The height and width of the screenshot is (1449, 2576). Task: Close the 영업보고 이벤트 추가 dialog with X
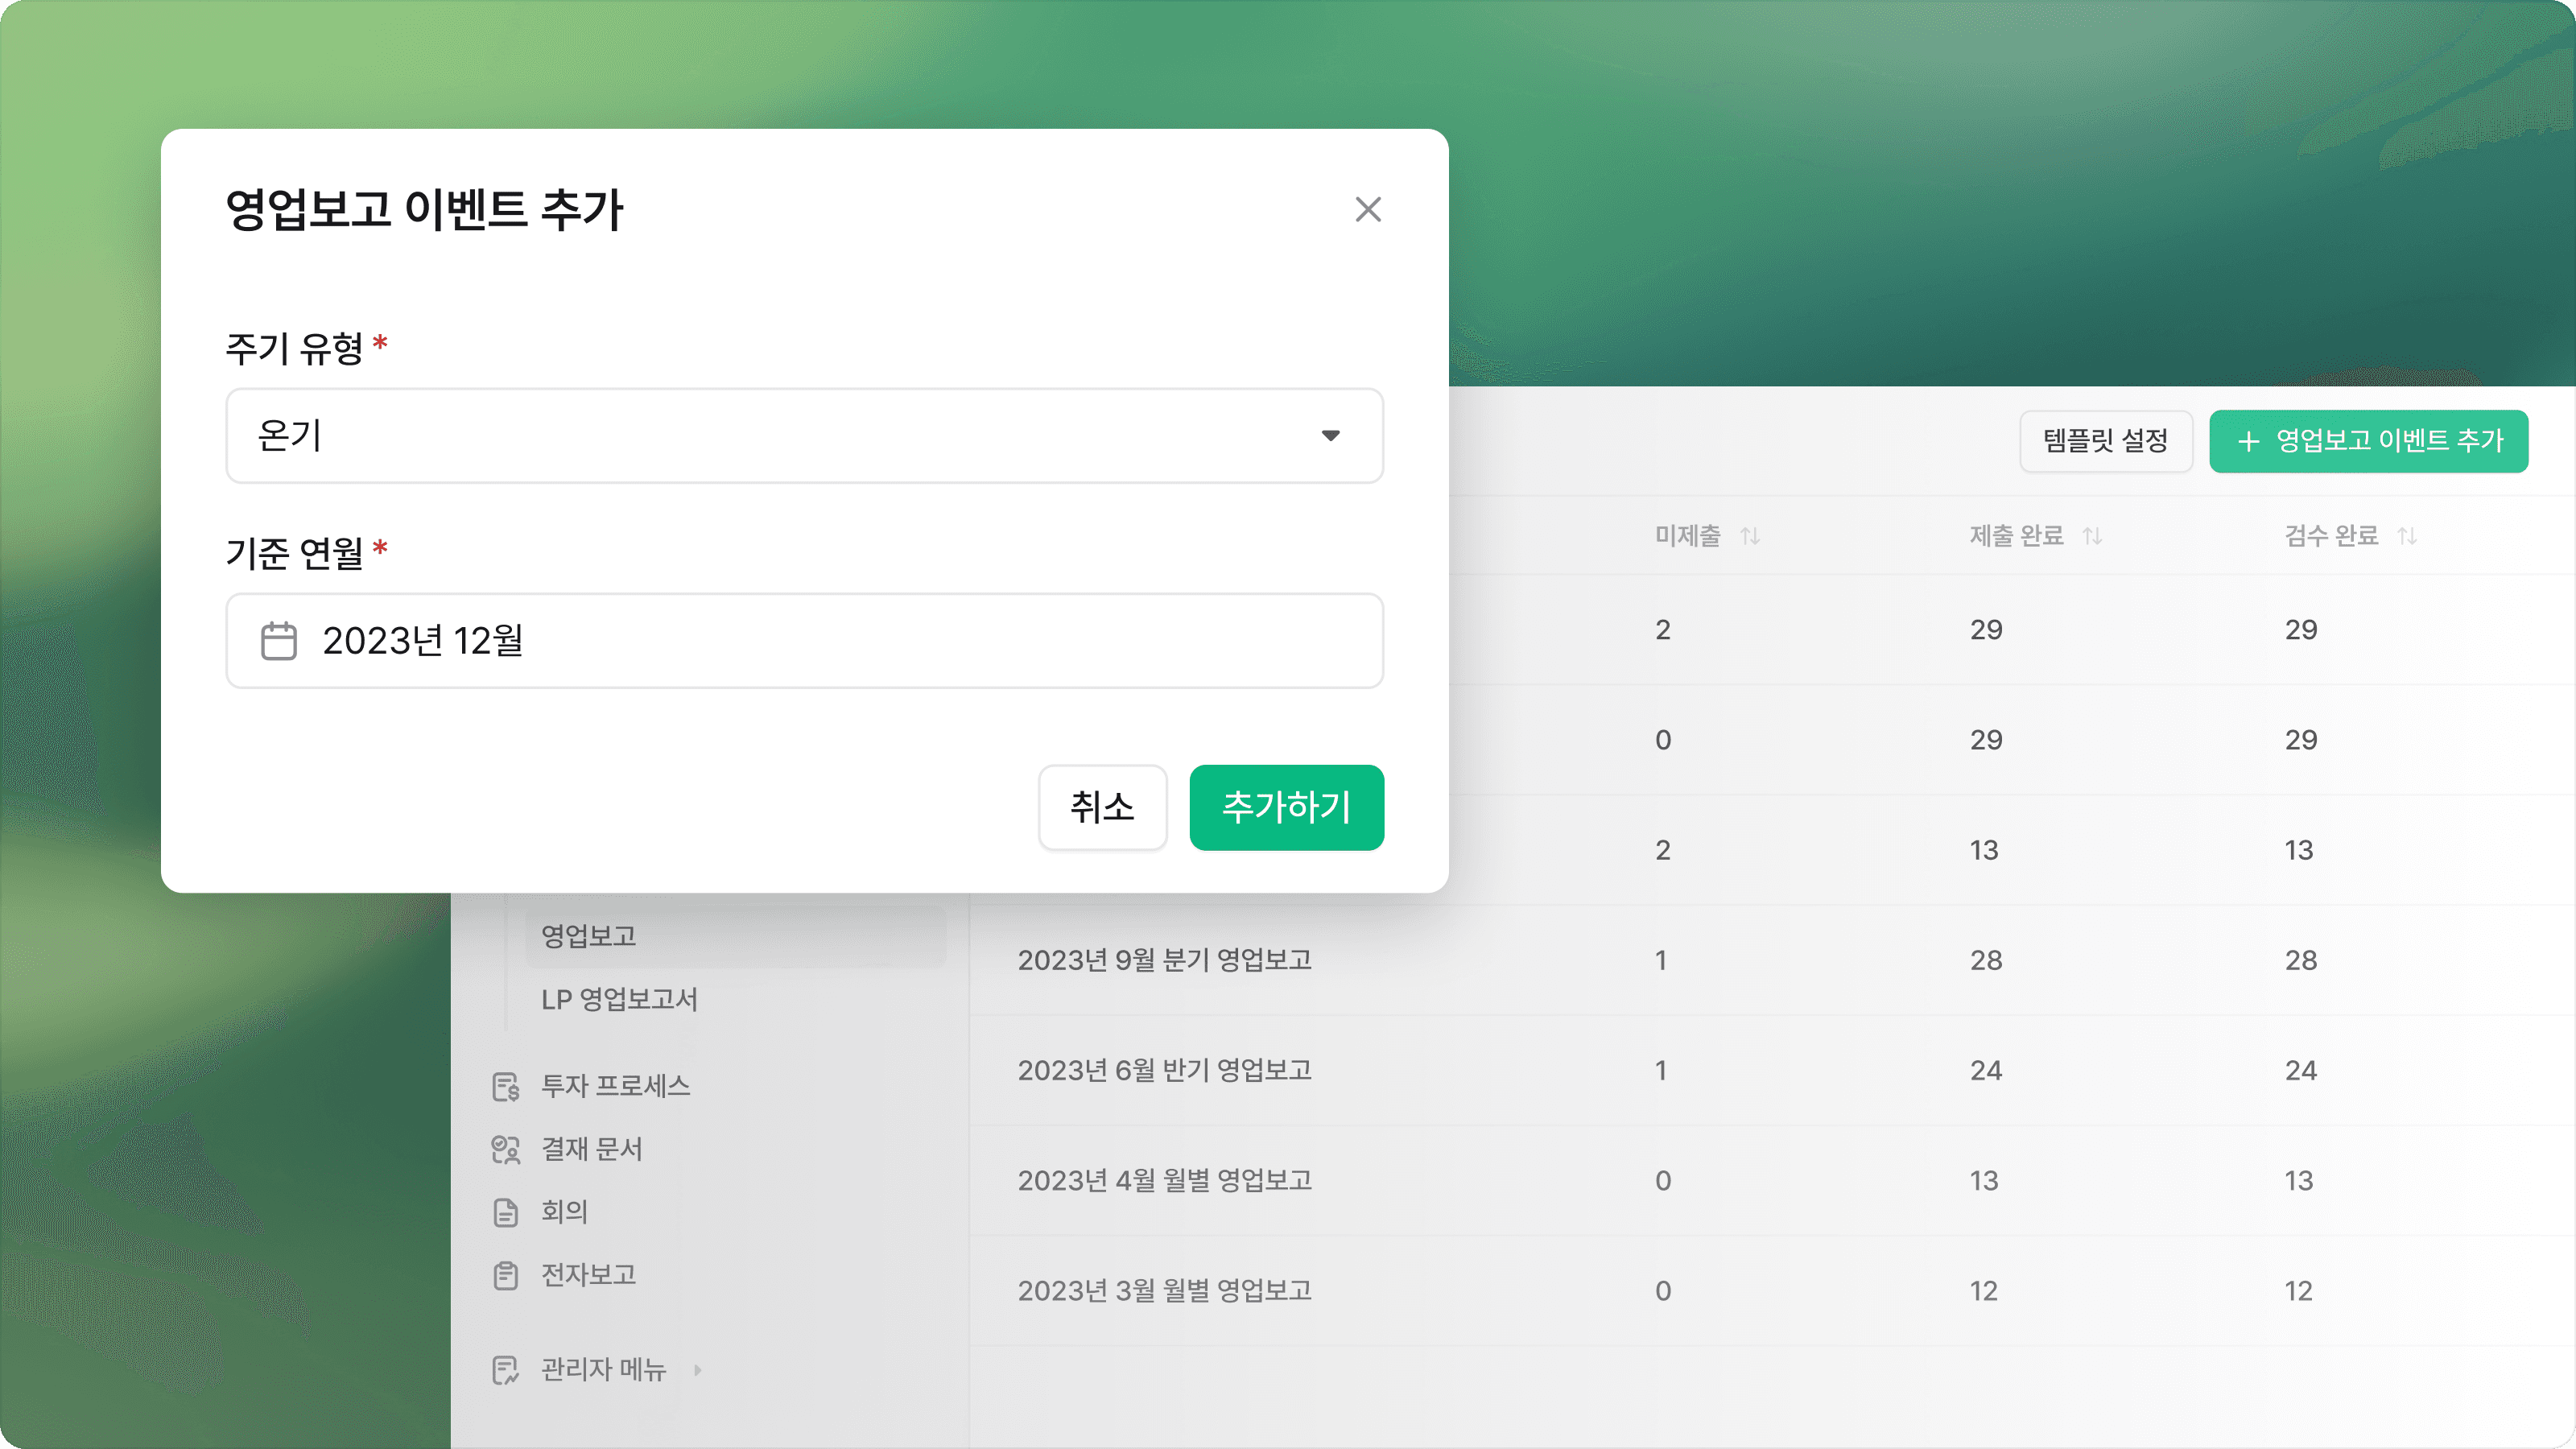[x=1369, y=209]
